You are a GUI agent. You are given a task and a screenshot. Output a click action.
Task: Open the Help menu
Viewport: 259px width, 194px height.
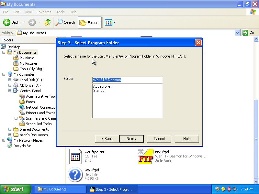pyautogui.click(x=73, y=12)
